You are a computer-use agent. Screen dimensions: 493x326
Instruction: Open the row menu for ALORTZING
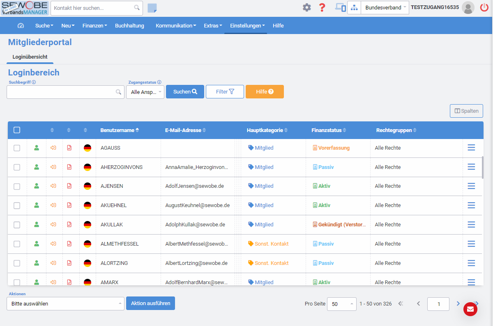coord(471,263)
